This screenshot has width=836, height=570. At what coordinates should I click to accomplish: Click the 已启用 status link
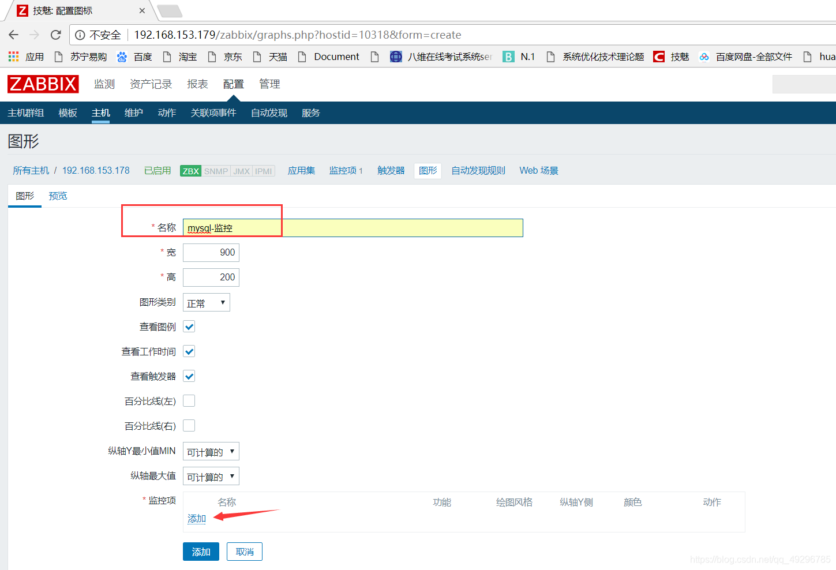pyautogui.click(x=158, y=171)
